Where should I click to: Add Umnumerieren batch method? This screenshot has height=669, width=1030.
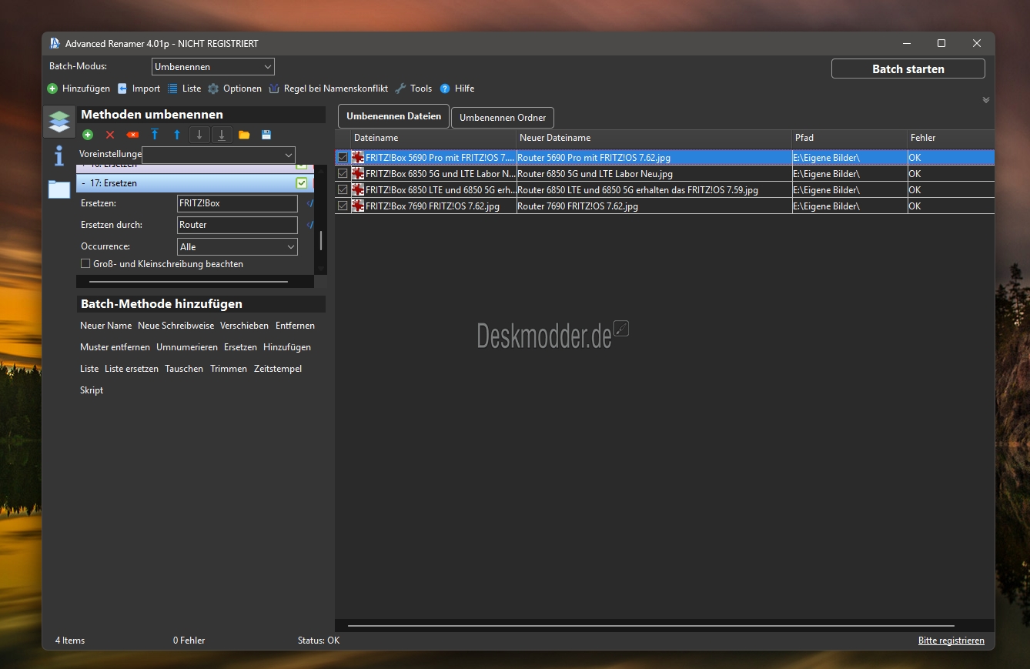pos(187,347)
